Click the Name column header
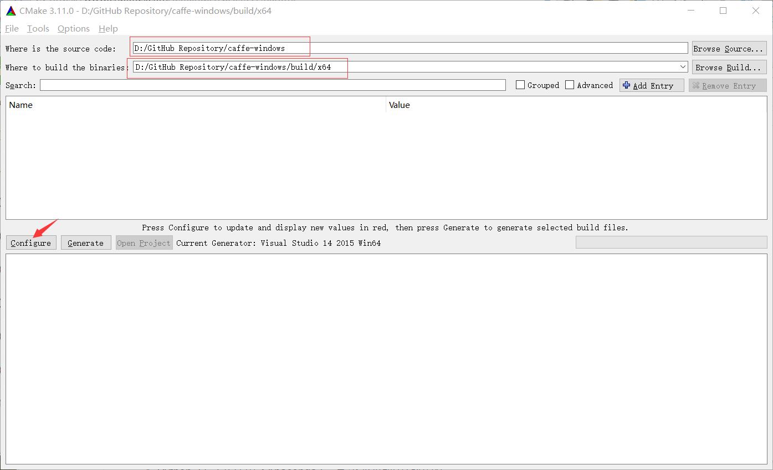Image resolution: width=773 pixels, height=470 pixels. click(196, 105)
